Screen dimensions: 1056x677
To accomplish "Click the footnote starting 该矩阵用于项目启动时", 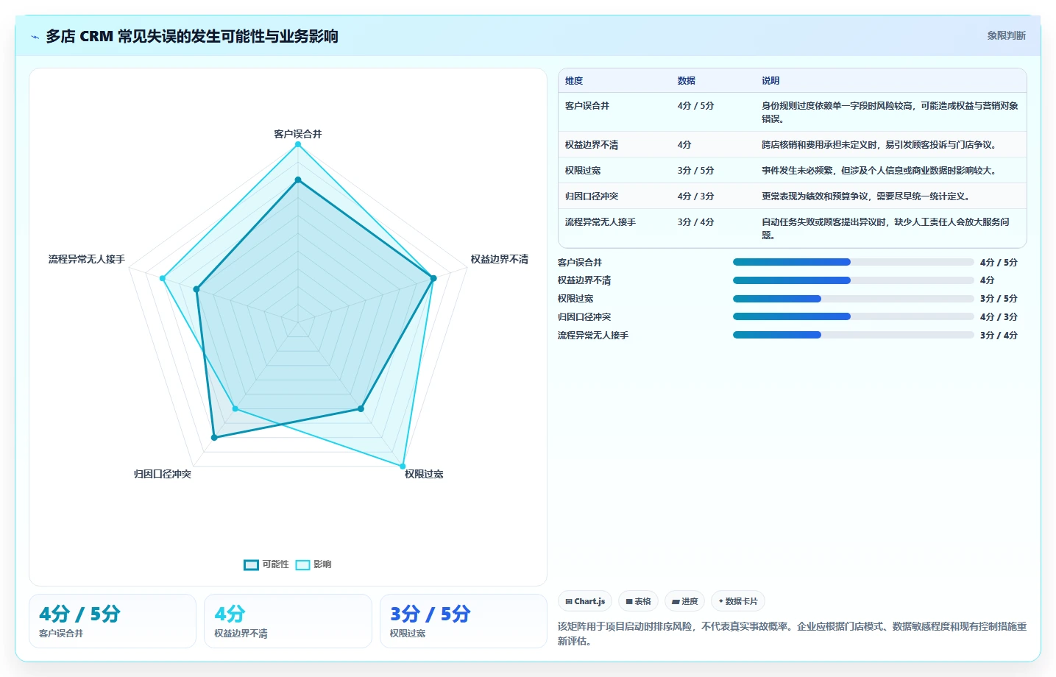I will point(792,634).
